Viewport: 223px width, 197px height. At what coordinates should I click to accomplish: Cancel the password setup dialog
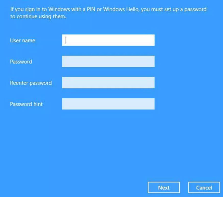tap(204, 188)
